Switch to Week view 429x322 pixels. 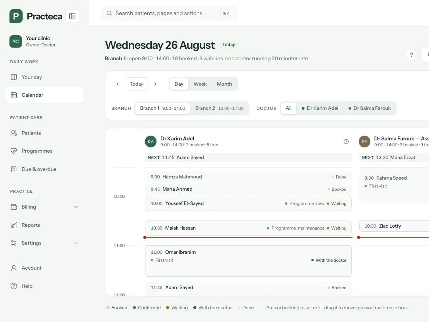[x=200, y=84]
